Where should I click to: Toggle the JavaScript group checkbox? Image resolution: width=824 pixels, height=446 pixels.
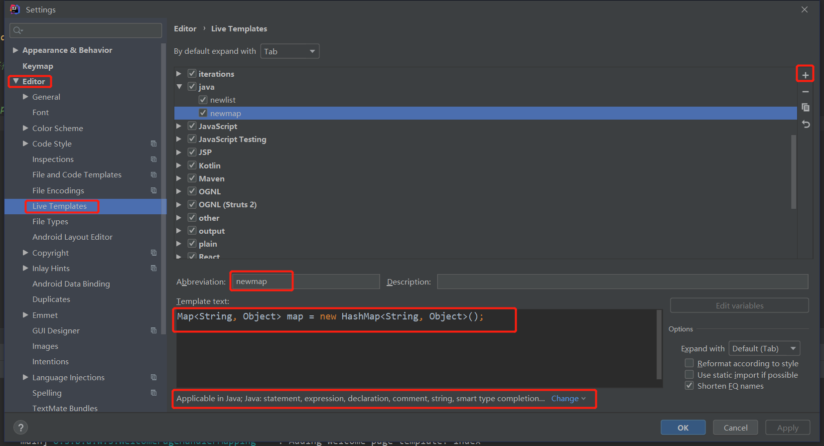(192, 126)
